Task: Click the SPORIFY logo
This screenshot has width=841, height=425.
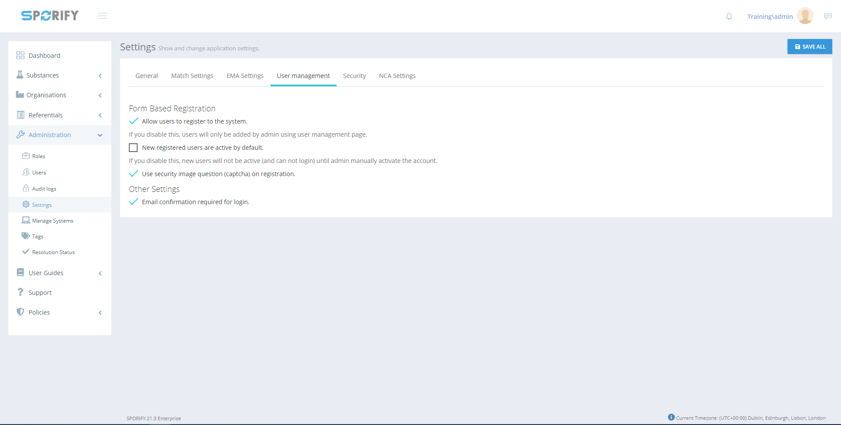Action: pos(50,16)
